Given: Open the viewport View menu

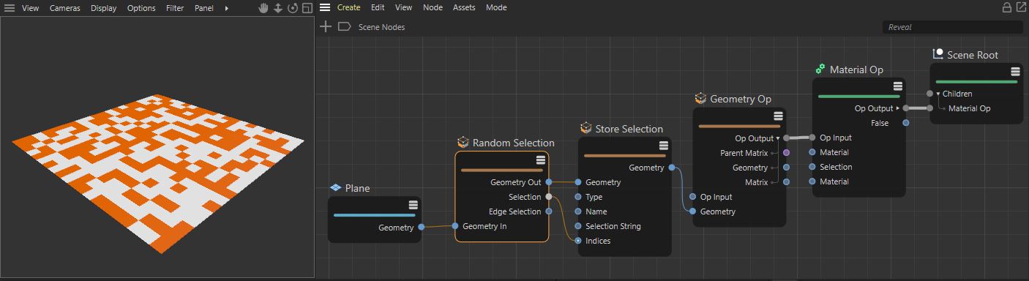Looking at the screenshot, I should point(30,8).
